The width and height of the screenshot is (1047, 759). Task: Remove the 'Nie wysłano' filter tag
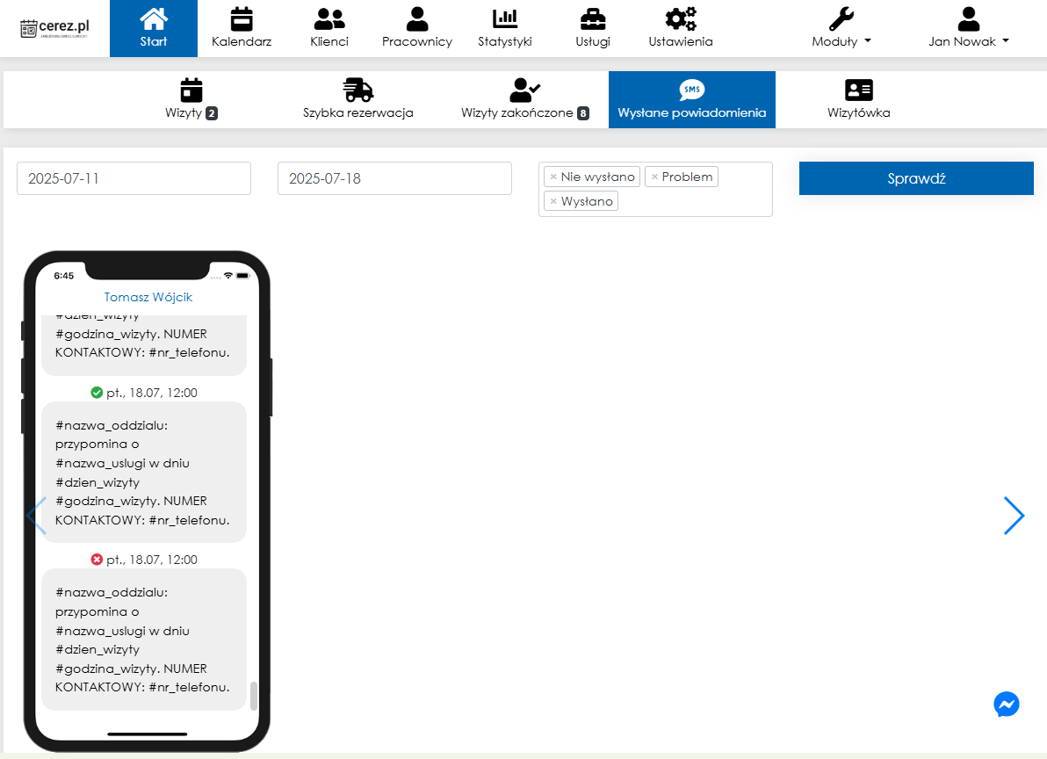[553, 177]
